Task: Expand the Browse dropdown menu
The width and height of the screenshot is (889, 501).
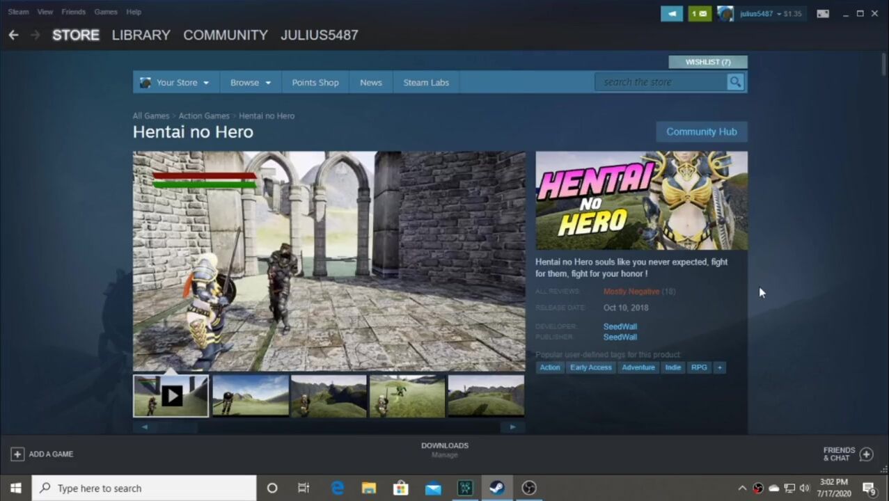Action: click(x=250, y=82)
